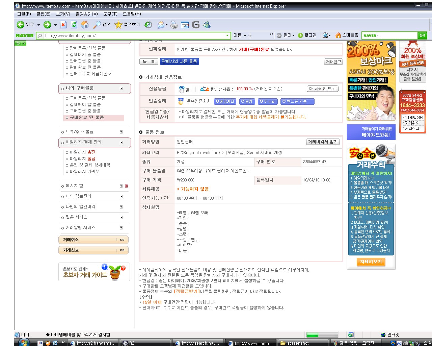Open the Favorites star icon

pos(118,25)
